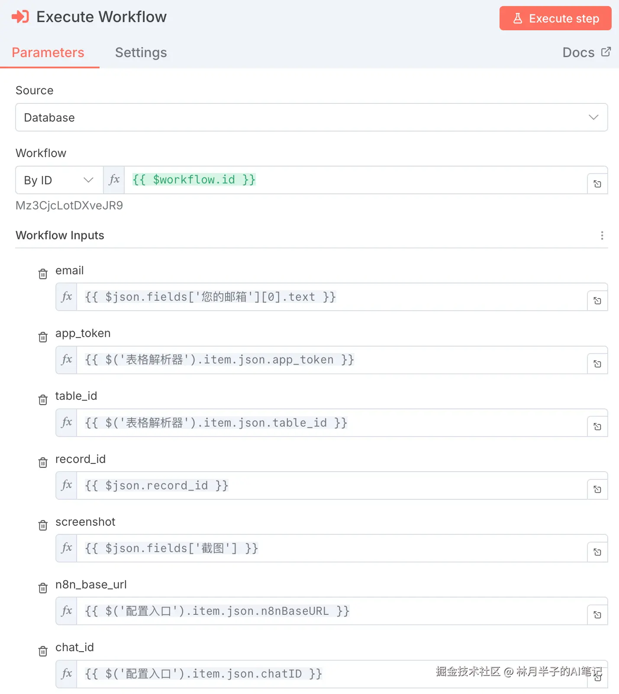Delete the email workflow input

43,274
